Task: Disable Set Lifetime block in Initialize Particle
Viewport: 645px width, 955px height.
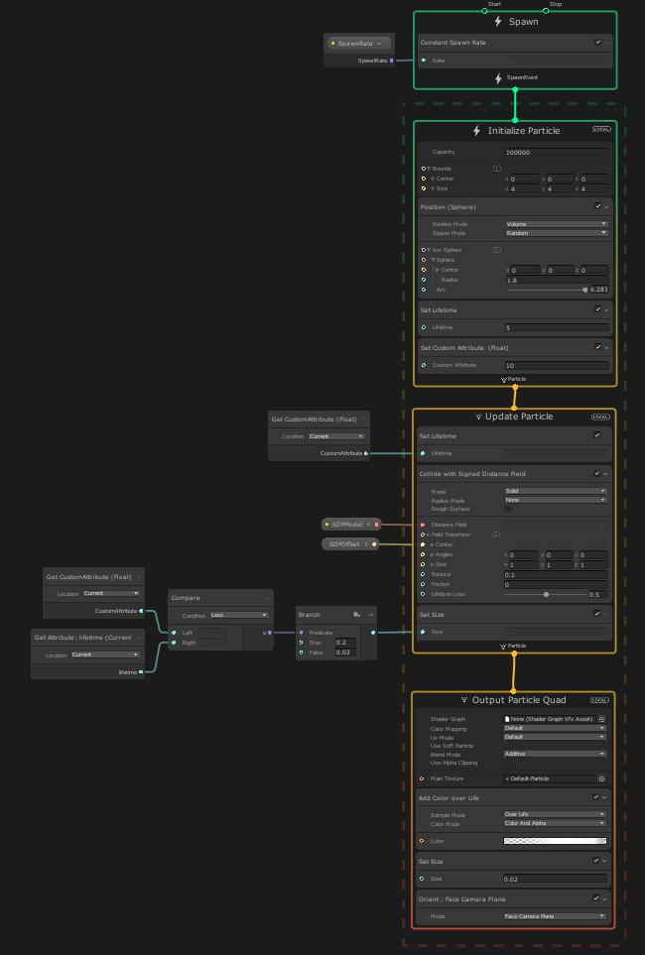Action: pos(598,309)
